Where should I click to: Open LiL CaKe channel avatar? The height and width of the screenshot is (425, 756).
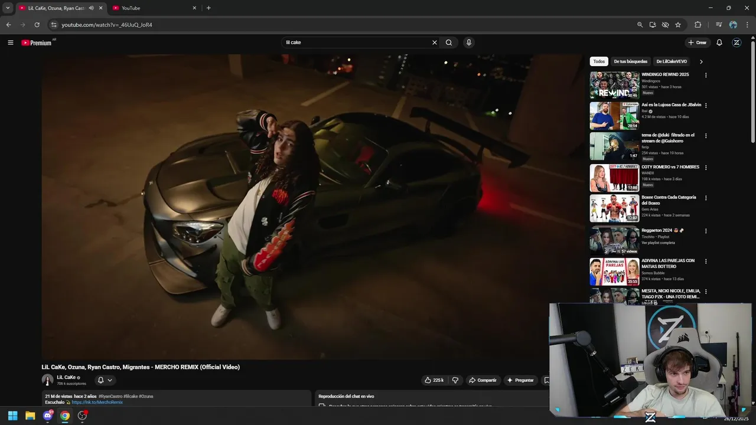47,380
